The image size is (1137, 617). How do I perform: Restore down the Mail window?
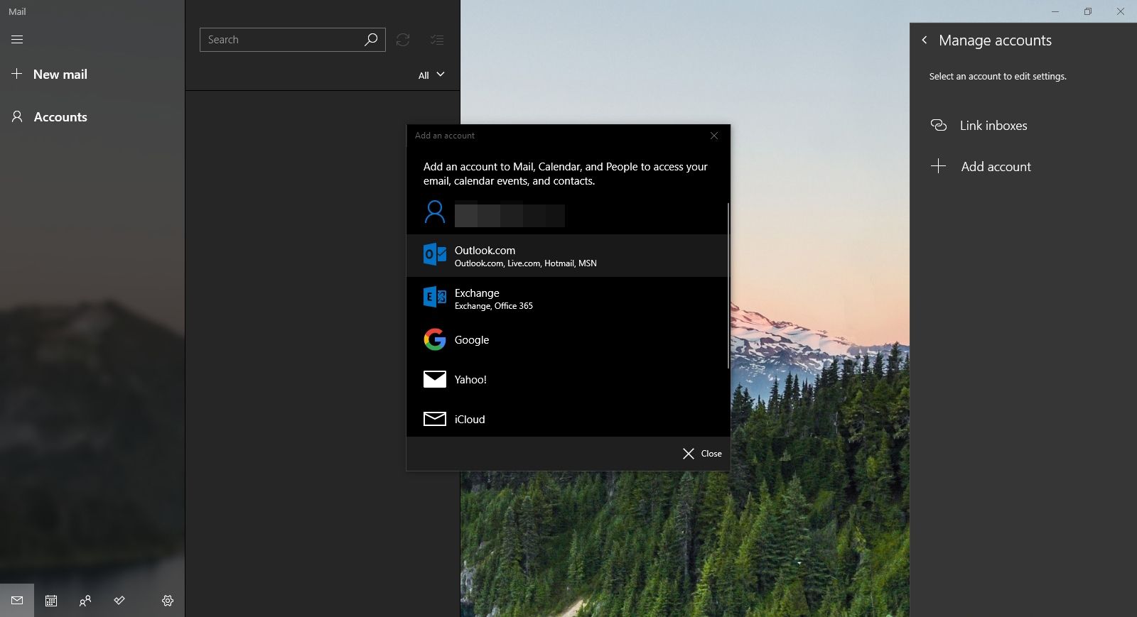1088,11
